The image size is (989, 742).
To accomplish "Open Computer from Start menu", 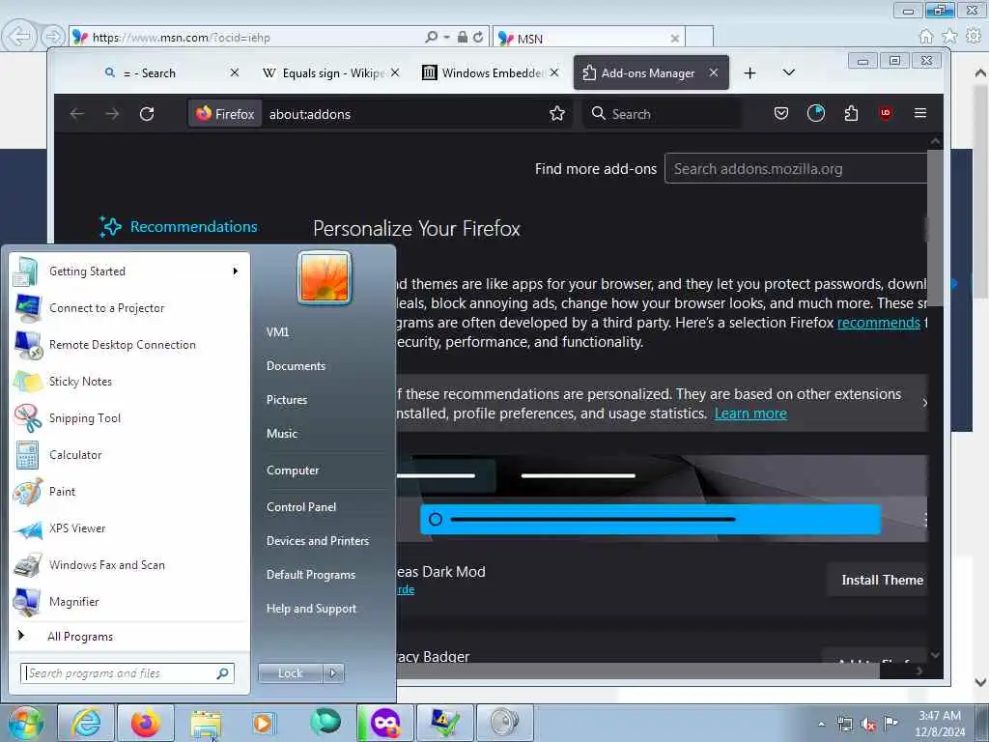I will click(325, 471).
